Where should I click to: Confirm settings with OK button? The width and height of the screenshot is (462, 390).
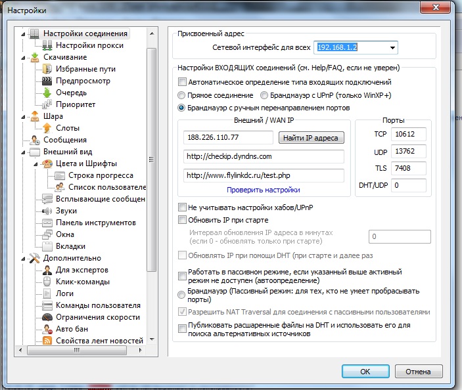365,372
